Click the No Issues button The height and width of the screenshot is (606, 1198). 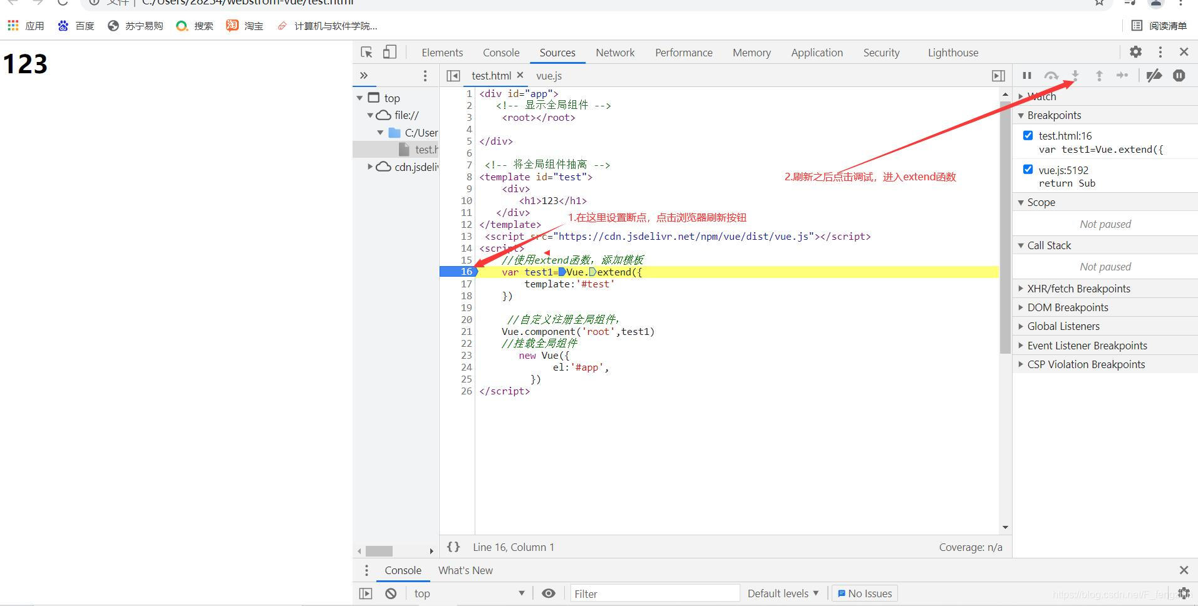(864, 593)
